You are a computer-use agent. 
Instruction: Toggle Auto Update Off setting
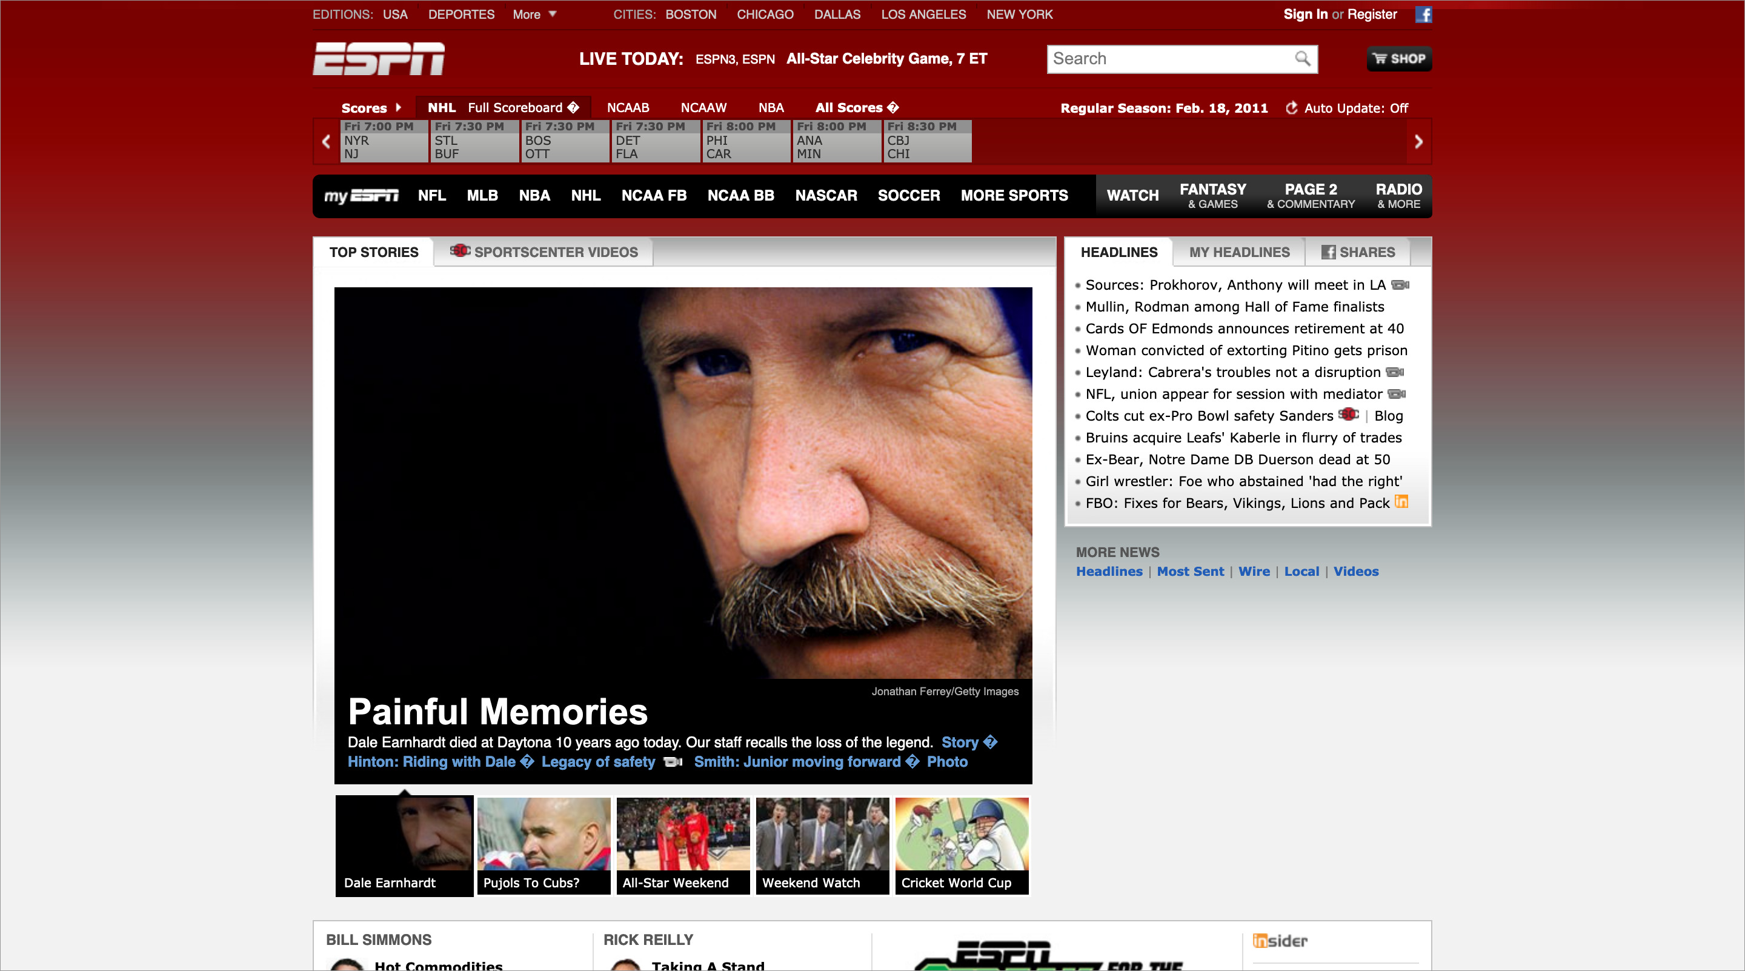pos(1356,108)
